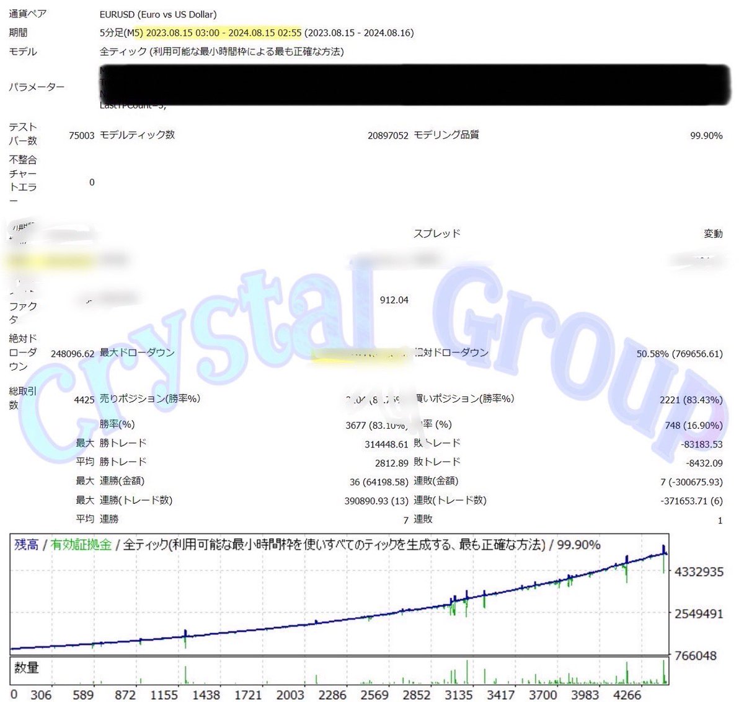Click the 'パラメーター' row label
The width and height of the screenshot is (744, 702).
tap(37, 87)
